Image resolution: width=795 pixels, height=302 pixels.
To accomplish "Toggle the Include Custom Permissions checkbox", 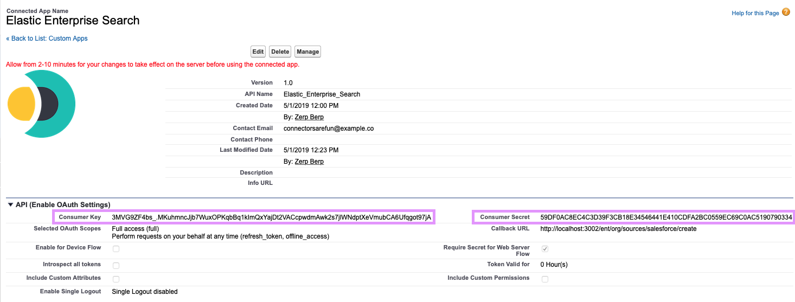I will pos(545,279).
